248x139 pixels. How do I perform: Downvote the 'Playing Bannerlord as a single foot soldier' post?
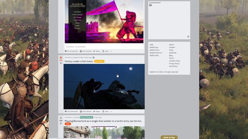pos(61,124)
